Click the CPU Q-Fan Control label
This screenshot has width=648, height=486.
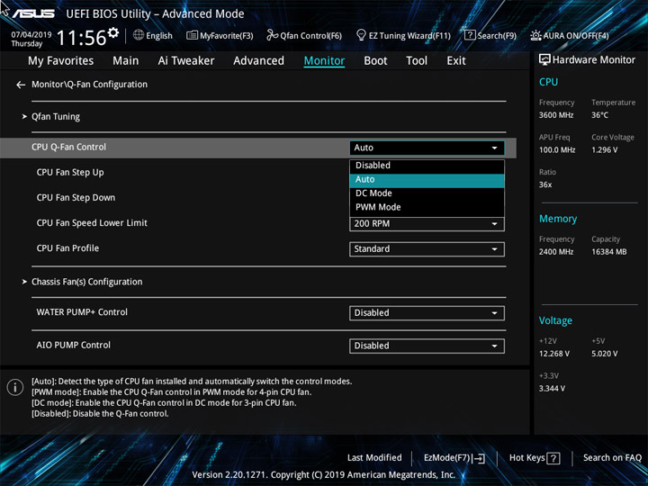click(68, 147)
